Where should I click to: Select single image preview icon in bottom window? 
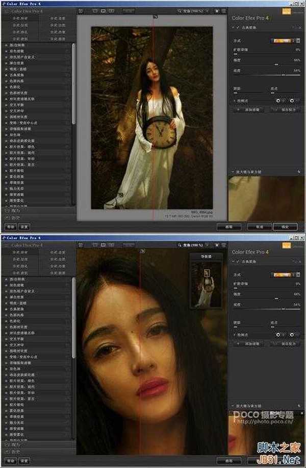(95, 245)
